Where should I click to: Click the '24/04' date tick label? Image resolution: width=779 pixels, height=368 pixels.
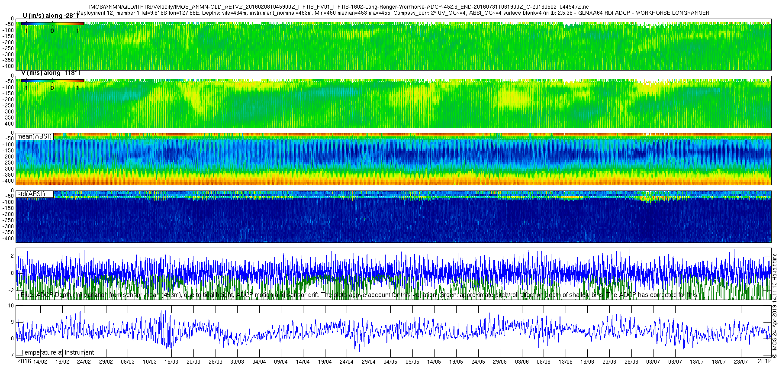tap(347, 362)
